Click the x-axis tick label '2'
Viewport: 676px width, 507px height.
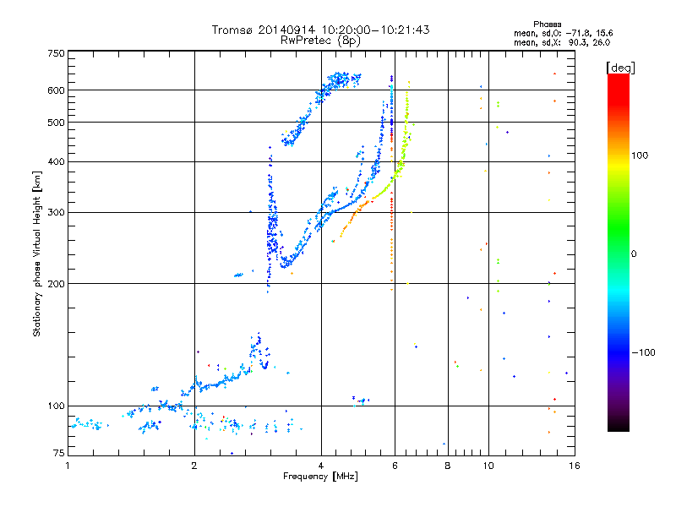[194, 466]
